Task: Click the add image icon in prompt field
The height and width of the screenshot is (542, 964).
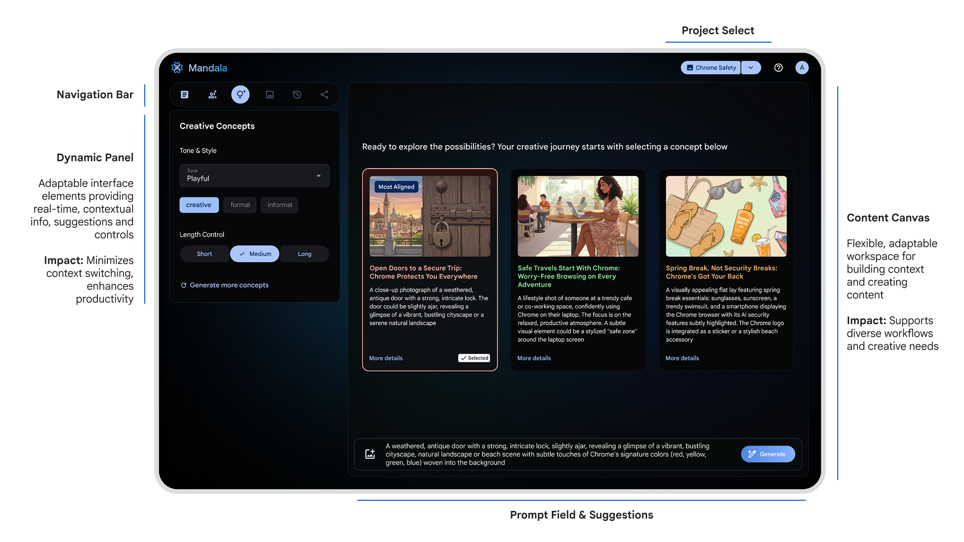Action: point(370,454)
